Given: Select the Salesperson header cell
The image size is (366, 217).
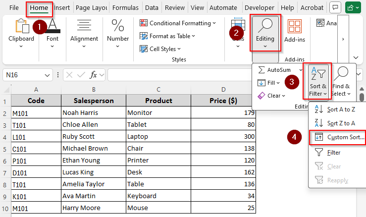Looking at the screenshot, I should point(93,101).
